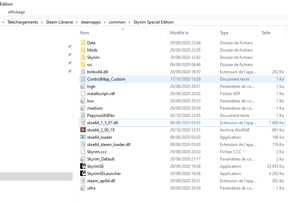288x202 pixels.
Task: Select the file name ControlMap_Custom
Action: [x=106, y=79]
